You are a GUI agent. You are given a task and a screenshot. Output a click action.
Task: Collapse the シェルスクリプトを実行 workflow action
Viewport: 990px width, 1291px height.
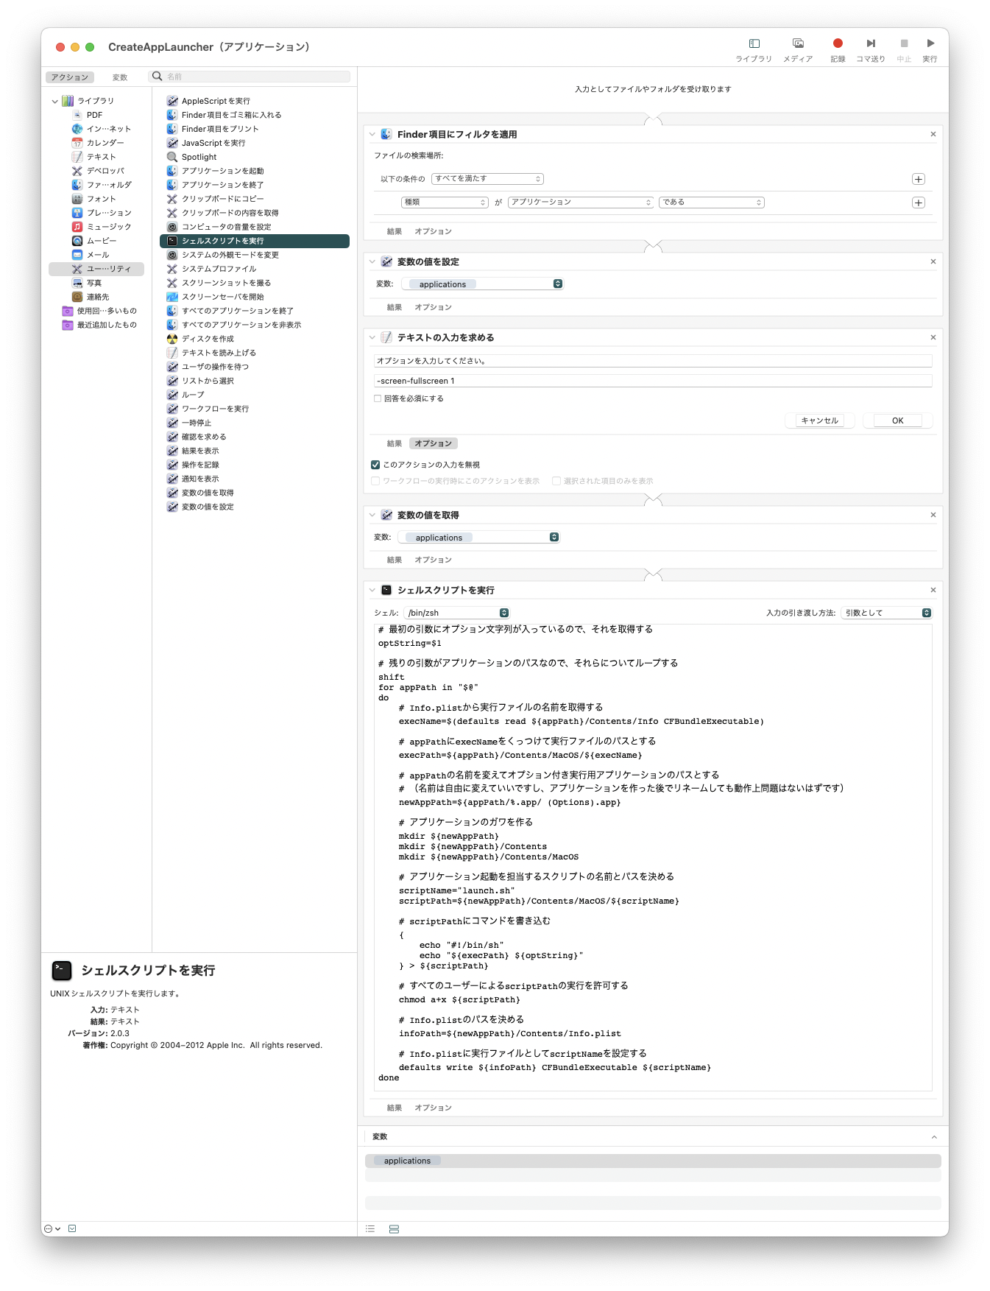[x=372, y=590]
